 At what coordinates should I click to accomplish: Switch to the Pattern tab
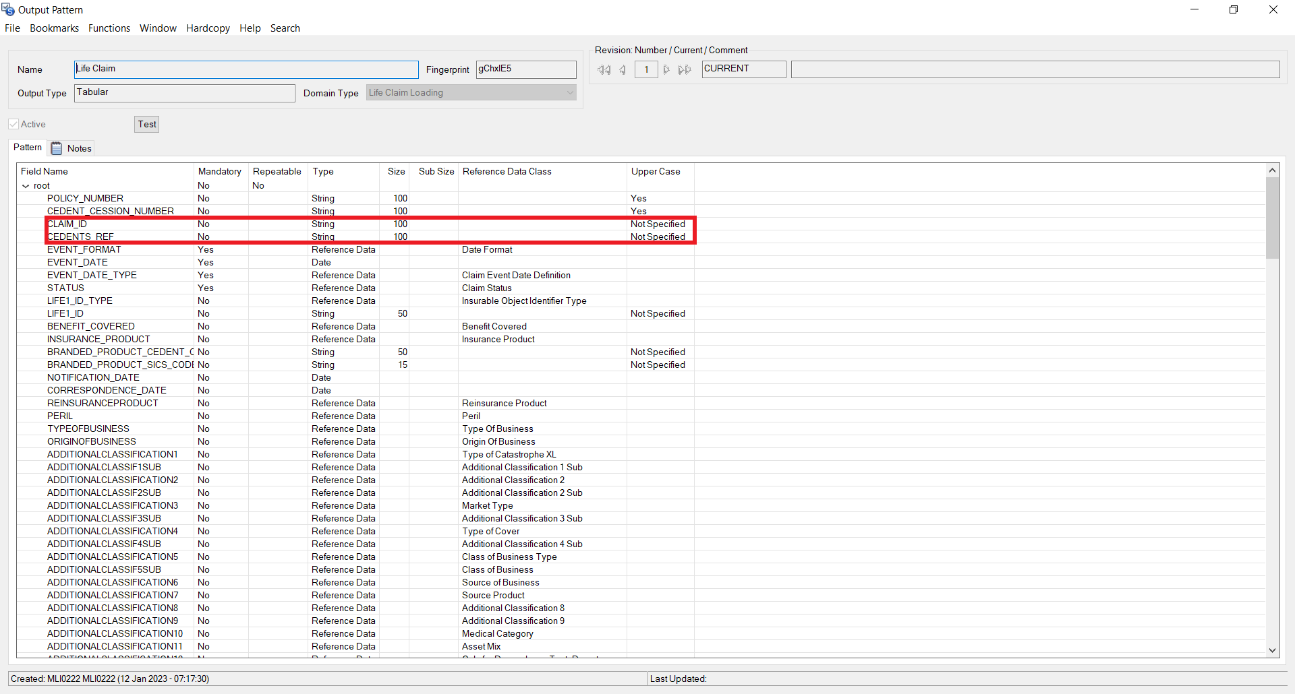(x=27, y=147)
